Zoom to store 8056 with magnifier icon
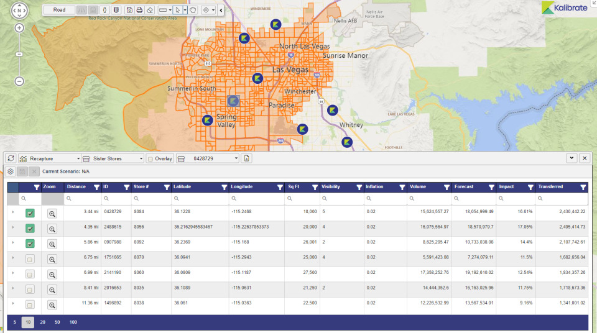The height and width of the screenshot is (333, 597). (52, 229)
